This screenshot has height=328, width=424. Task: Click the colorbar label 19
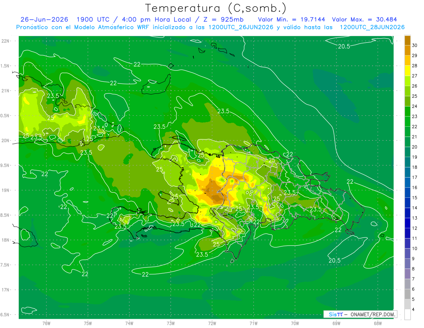point(415,157)
